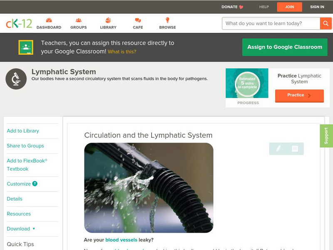Image resolution: width=333 pixels, height=250 pixels.
Task: Open the Browse lightbulb icon
Action: (167, 20)
